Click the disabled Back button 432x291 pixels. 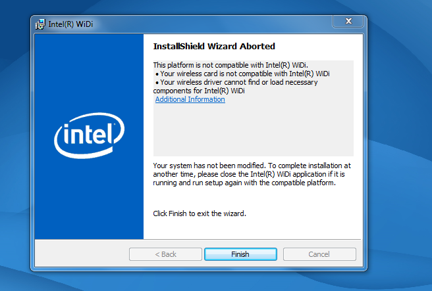pyautogui.click(x=165, y=254)
